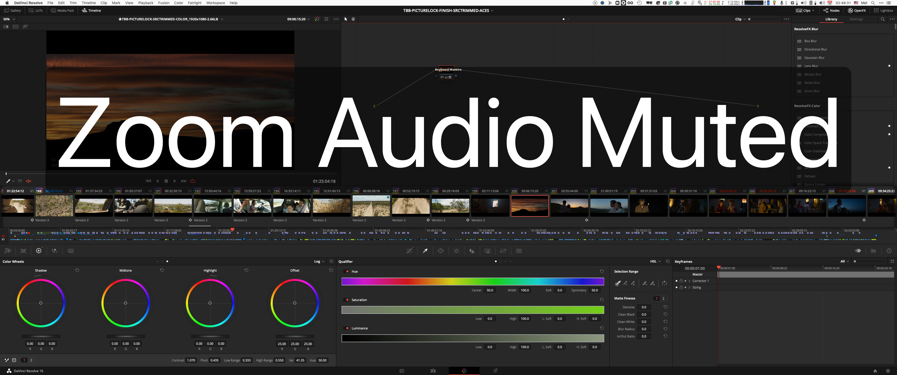Viewport: 897px width, 375px height.
Task: Open the clip Information palette
Action: tap(889, 251)
